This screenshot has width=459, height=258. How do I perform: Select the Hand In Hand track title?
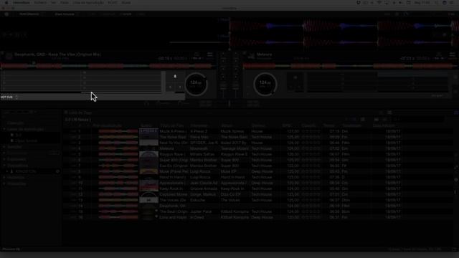(172, 177)
